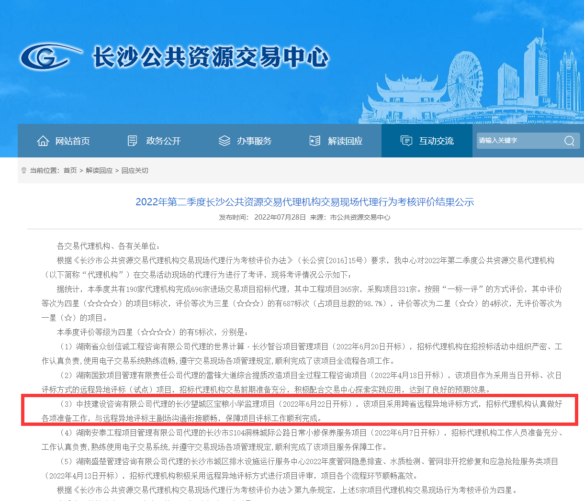The width and height of the screenshot is (584, 501).
Task: Click the Changsha trading center logo icon
Action: 51,56
